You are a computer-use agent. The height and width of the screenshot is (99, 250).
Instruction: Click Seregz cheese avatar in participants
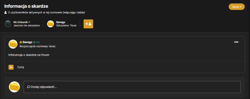pos(50,24)
